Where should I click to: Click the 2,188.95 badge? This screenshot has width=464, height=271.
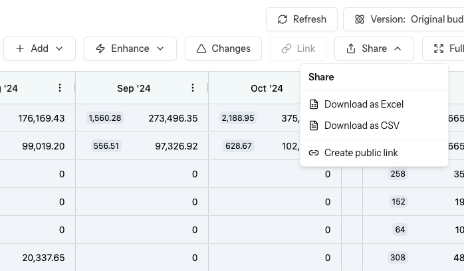pos(238,118)
